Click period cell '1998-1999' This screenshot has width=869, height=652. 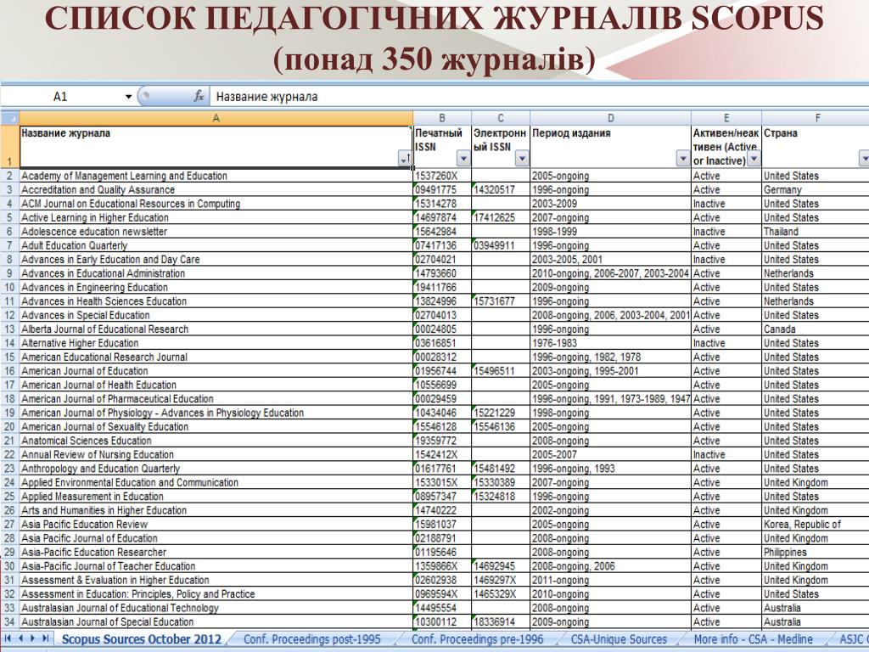(611, 232)
